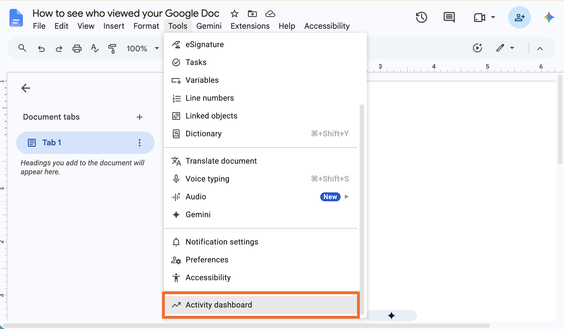Show all comments icon

click(x=449, y=17)
